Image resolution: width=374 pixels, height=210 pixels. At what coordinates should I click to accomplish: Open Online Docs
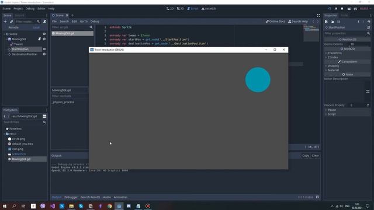coord(275,22)
